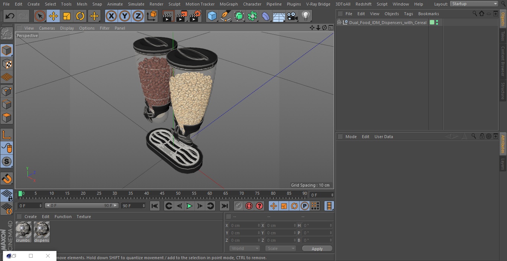
Task: Open the World coordinate system dropdown
Action: click(x=244, y=248)
